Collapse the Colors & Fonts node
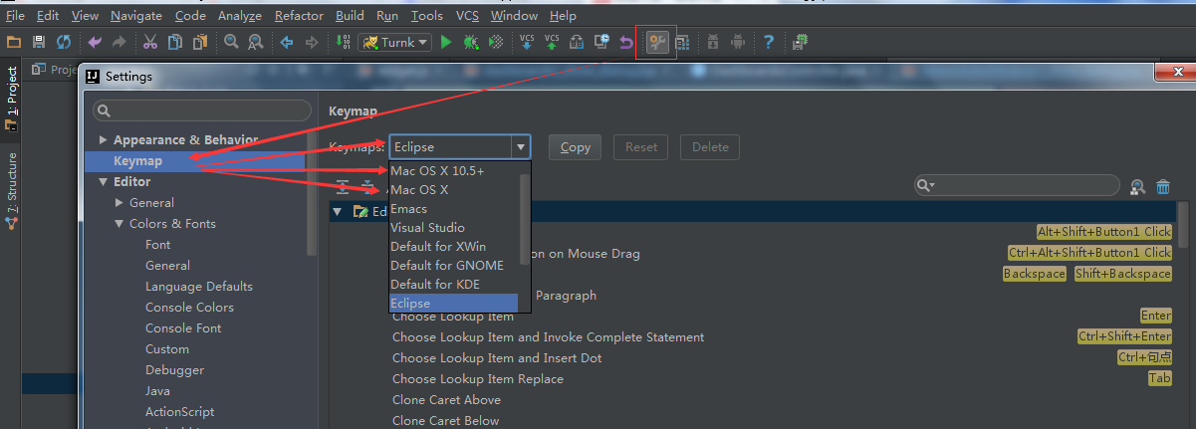 coord(120,224)
